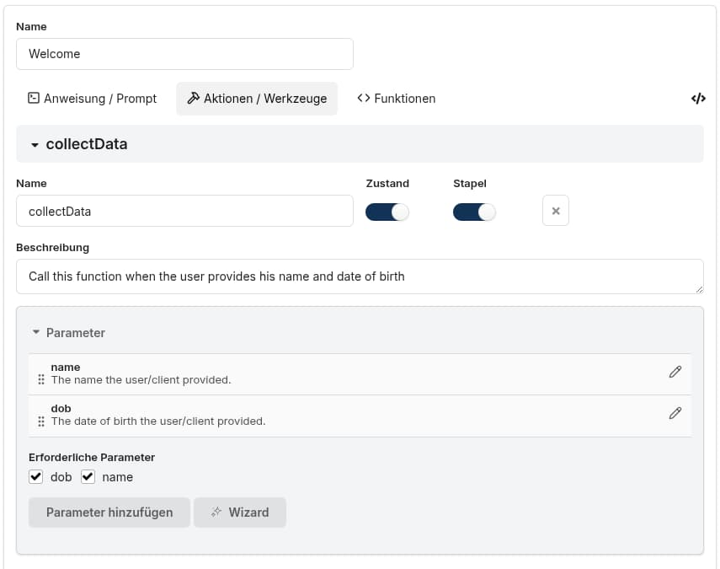Collapse the Parameter section
Image resolution: width=720 pixels, height=569 pixels.
[x=36, y=333]
